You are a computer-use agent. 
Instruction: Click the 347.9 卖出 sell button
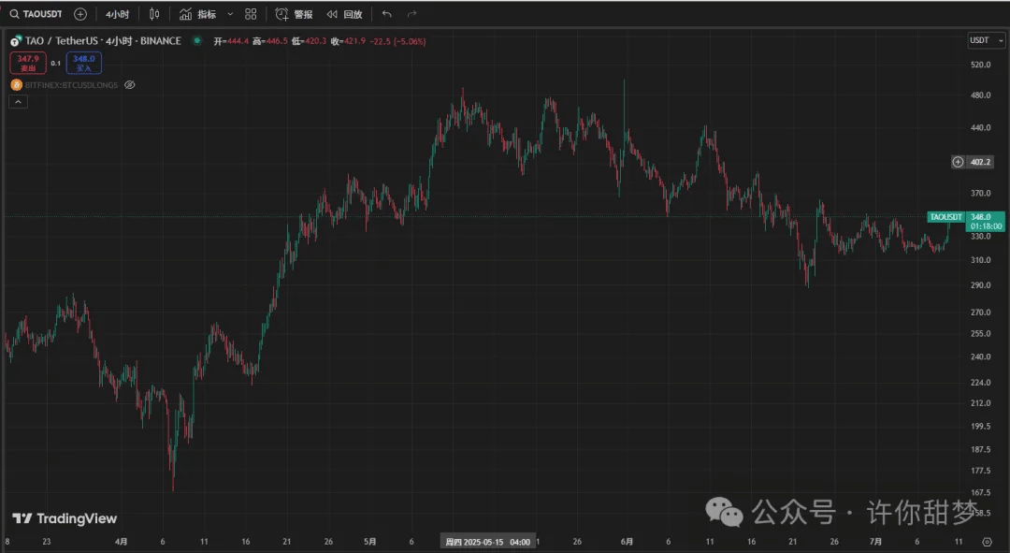(x=28, y=63)
